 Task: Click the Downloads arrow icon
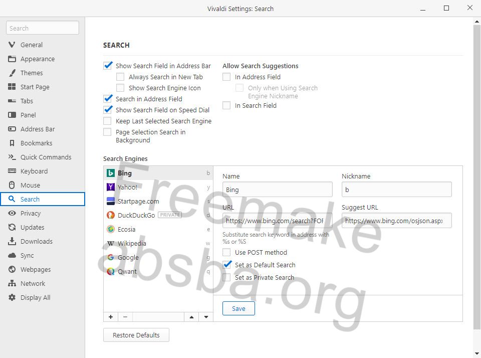point(12,241)
